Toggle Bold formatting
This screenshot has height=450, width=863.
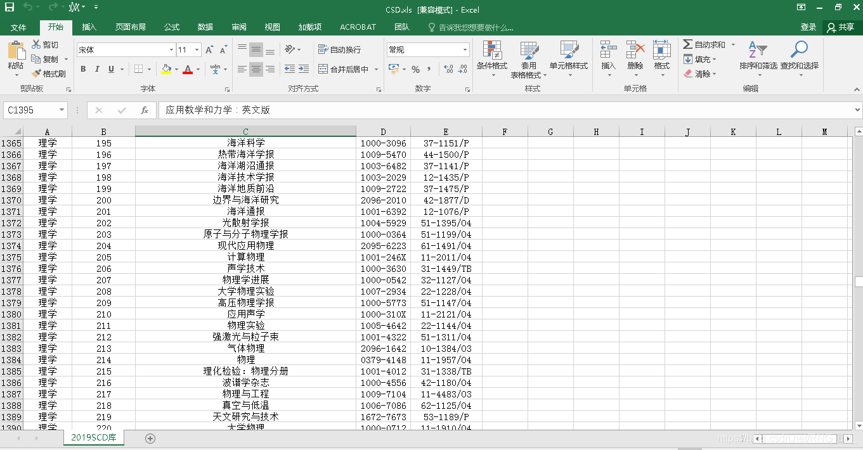83,69
